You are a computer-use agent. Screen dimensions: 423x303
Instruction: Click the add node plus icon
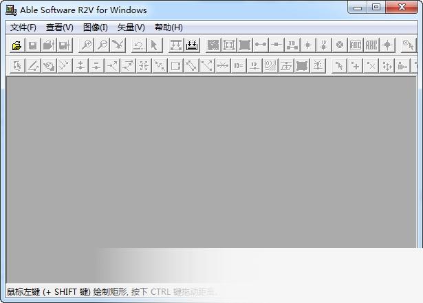pyautogui.click(x=80, y=66)
